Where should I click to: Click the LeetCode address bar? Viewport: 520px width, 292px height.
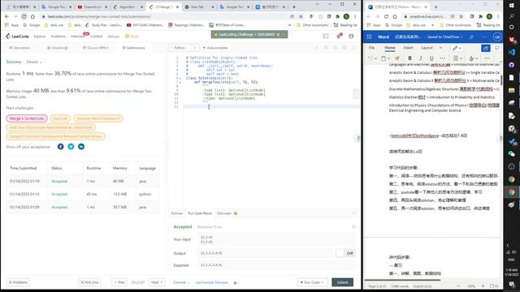coord(166,16)
